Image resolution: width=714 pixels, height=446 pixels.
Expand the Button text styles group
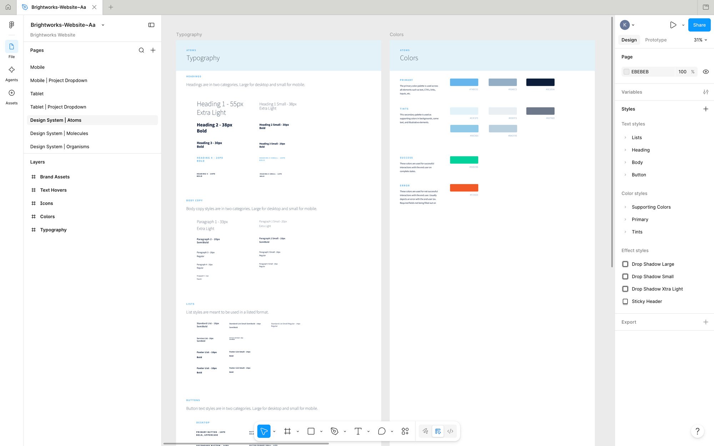coord(625,175)
